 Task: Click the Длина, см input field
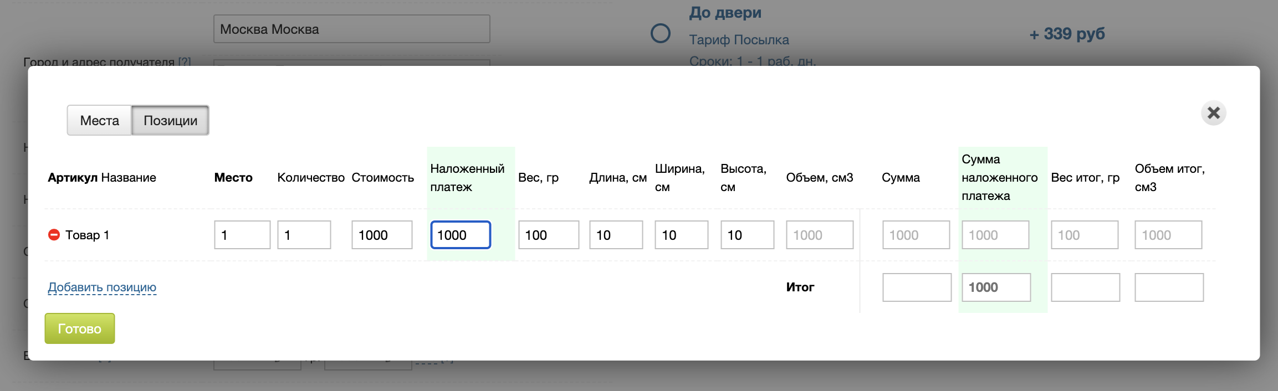pyautogui.click(x=616, y=235)
